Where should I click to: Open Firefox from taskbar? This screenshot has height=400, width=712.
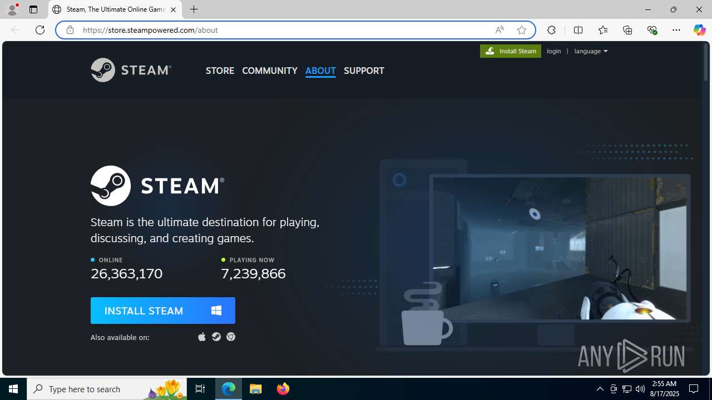click(x=283, y=389)
